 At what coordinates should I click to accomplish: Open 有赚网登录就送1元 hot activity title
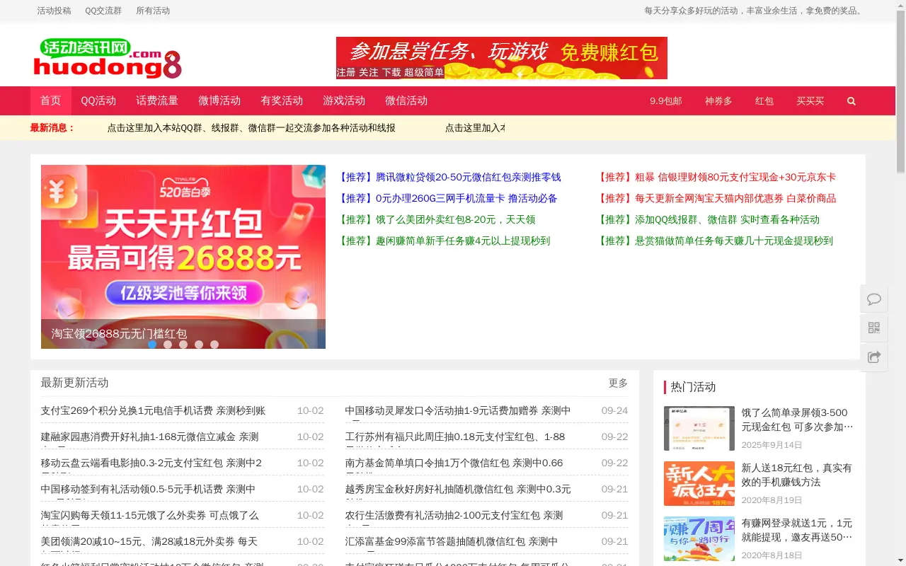[x=797, y=530]
